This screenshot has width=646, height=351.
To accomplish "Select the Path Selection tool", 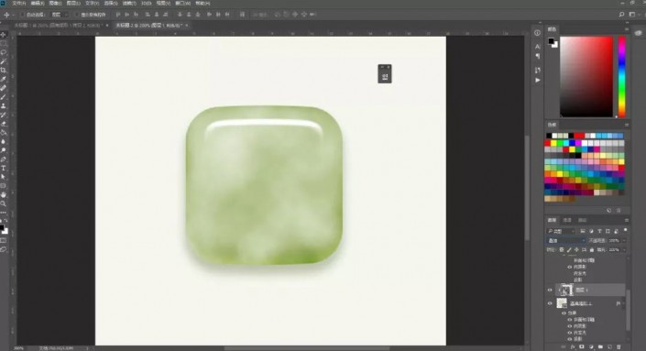I will pyautogui.click(x=4, y=177).
